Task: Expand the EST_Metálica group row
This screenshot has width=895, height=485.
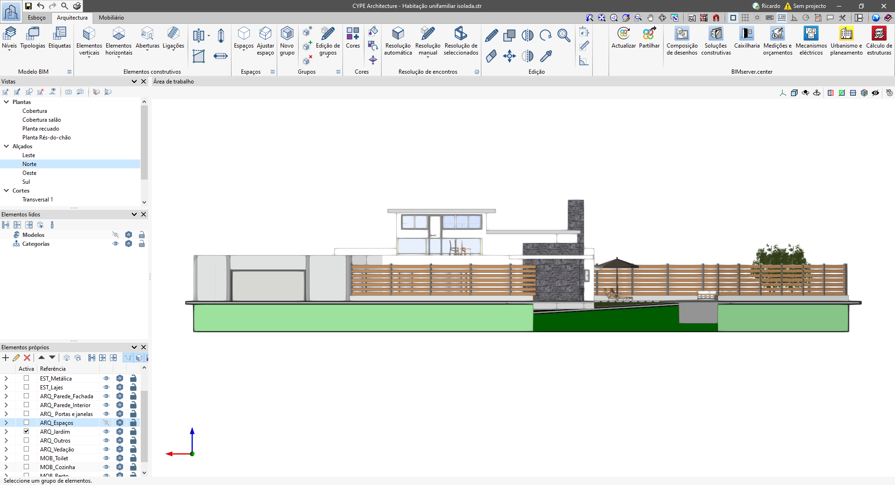Action: pos(6,378)
